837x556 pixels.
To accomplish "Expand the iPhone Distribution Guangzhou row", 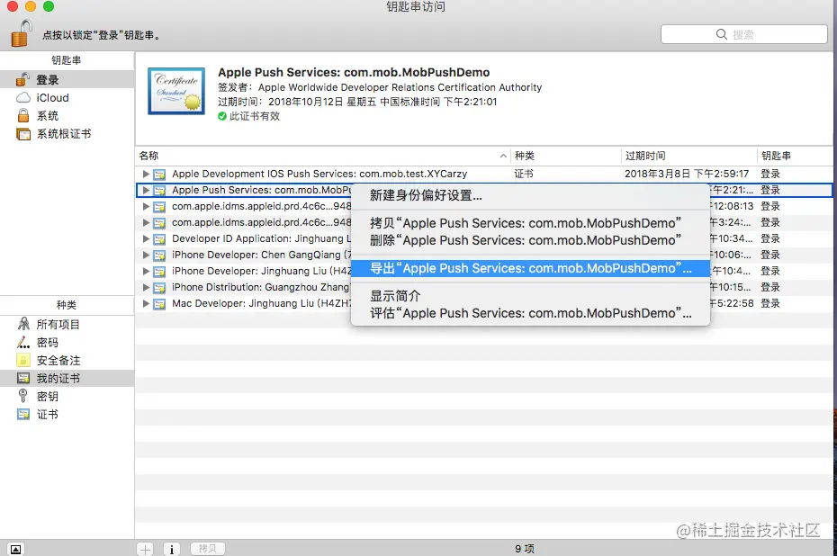I will [x=146, y=287].
